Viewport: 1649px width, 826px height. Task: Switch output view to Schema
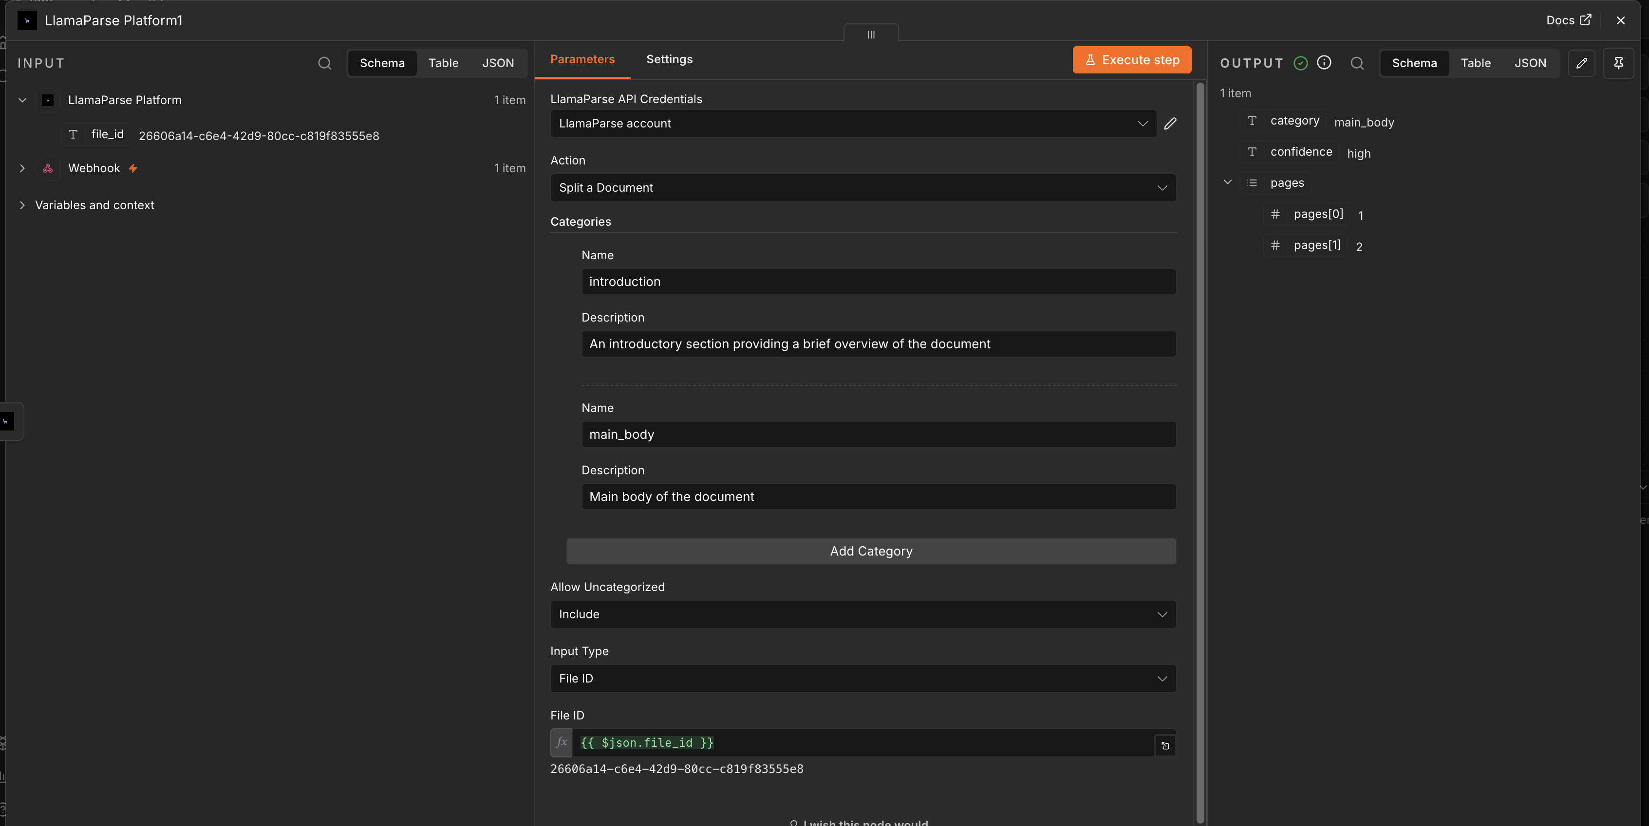(1415, 63)
